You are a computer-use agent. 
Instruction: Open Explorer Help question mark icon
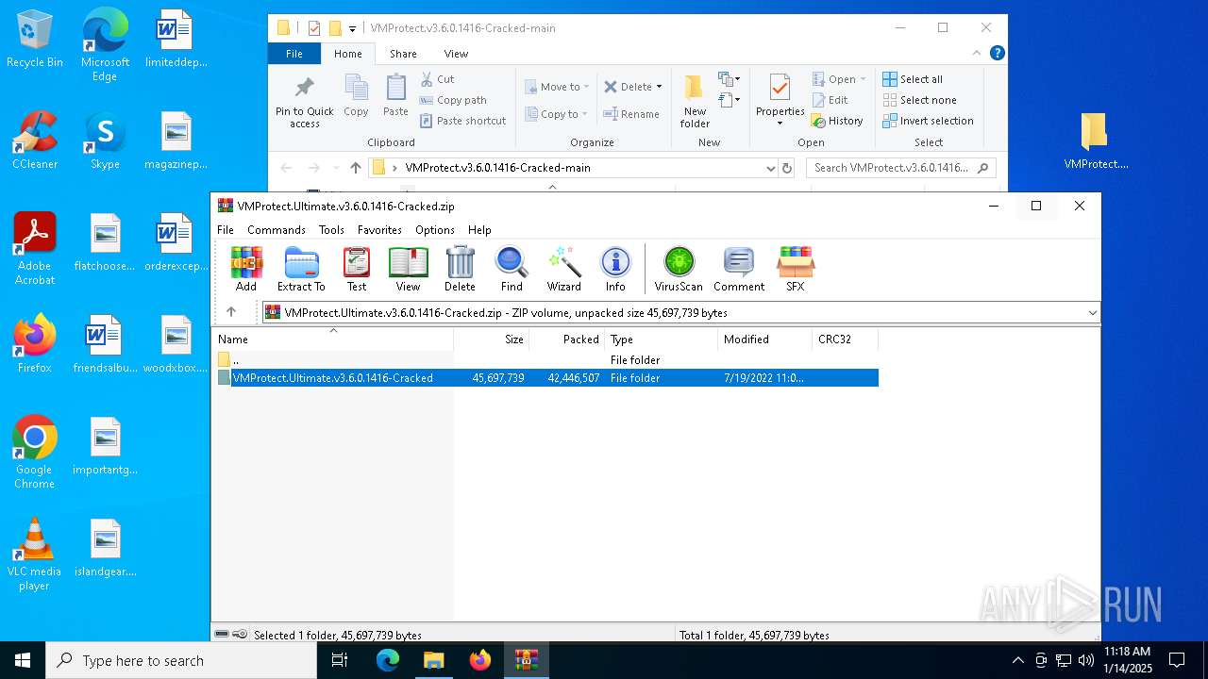tap(998, 54)
